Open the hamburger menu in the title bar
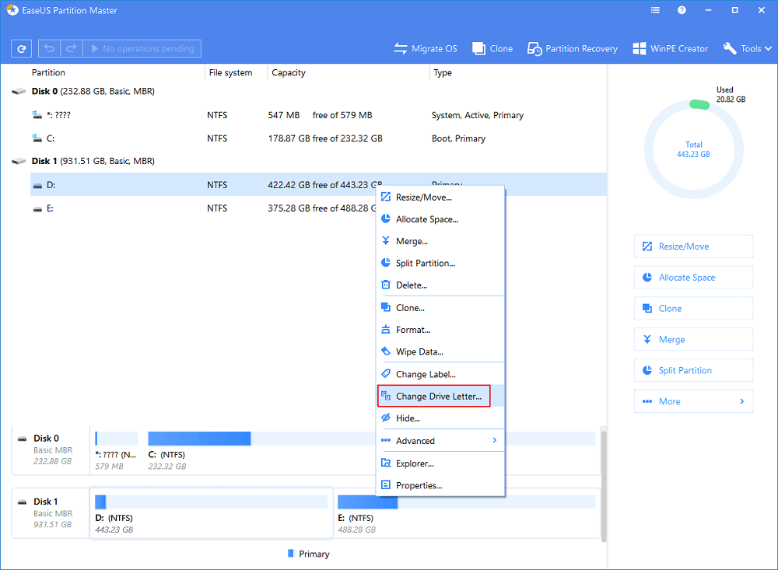778x570 pixels. coord(654,10)
